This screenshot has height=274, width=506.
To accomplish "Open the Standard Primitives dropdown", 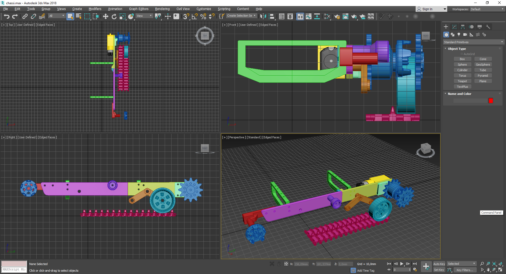I will [x=473, y=42].
